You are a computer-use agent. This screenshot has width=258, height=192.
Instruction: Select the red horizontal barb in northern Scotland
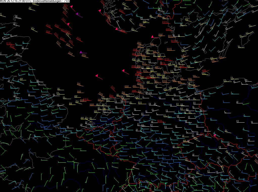click(x=10, y=44)
